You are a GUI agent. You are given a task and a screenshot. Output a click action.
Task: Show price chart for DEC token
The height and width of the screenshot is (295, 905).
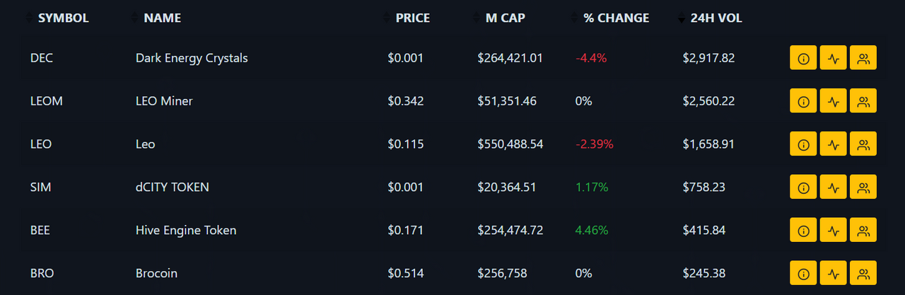pos(833,58)
